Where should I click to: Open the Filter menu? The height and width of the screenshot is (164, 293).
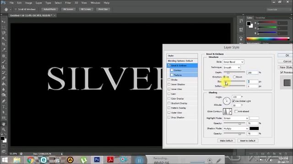[68, 3]
